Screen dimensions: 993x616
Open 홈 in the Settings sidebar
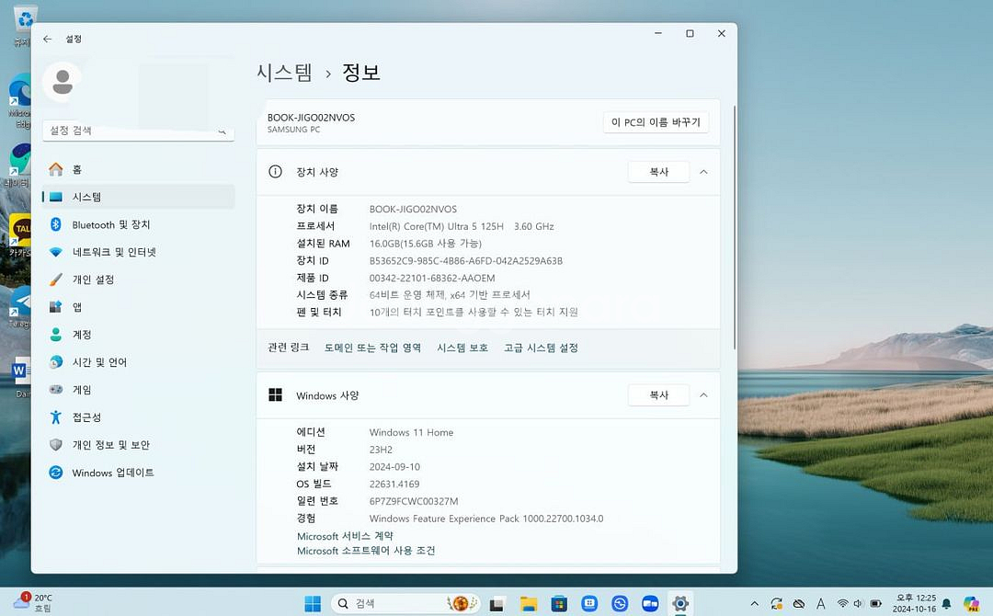(x=138, y=169)
